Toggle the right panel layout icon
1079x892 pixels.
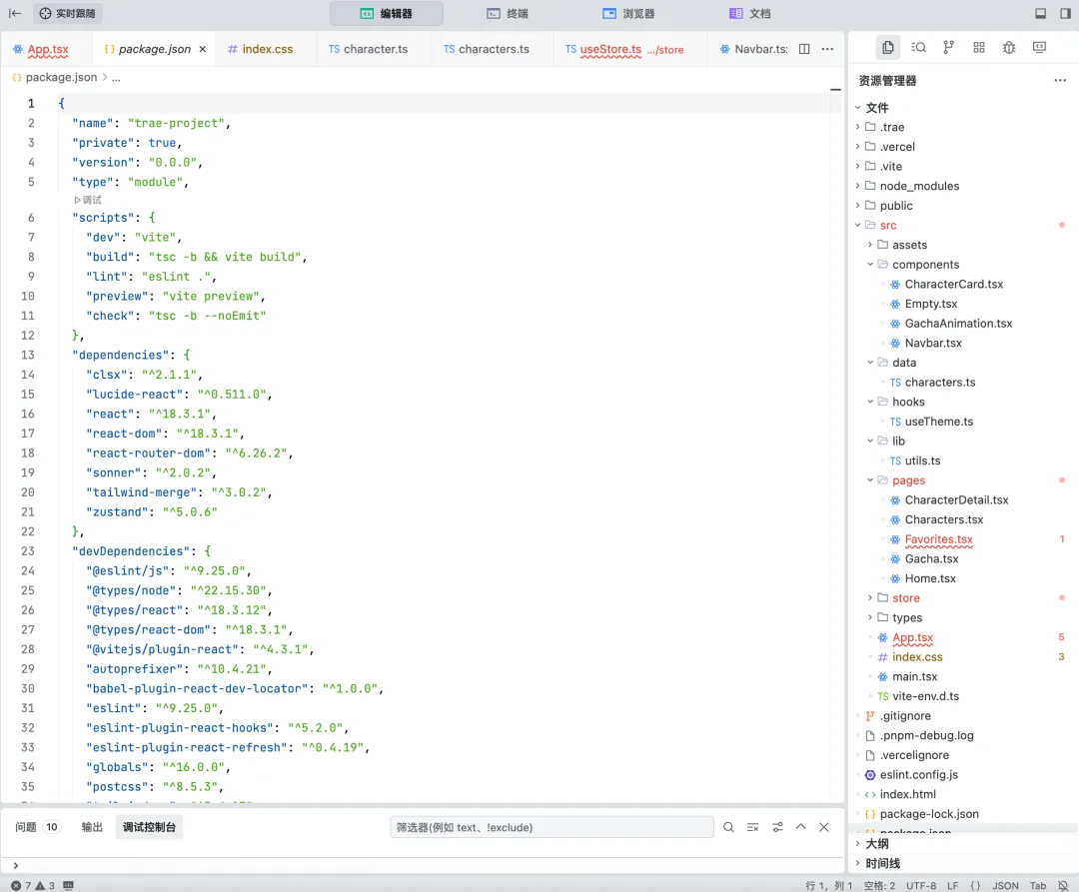click(x=1065, y=13)
